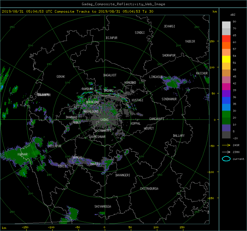Click the JEVARGI city label
This screenshot has height=231, width=247.
point(169,26)
